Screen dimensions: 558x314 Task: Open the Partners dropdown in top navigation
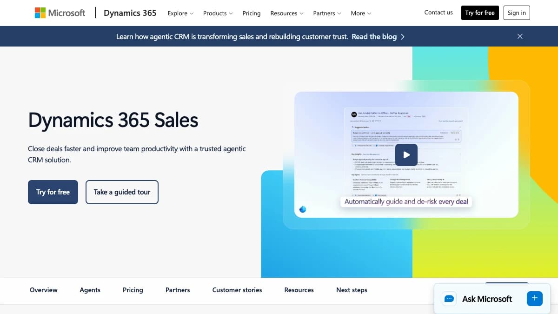(327, 13)
